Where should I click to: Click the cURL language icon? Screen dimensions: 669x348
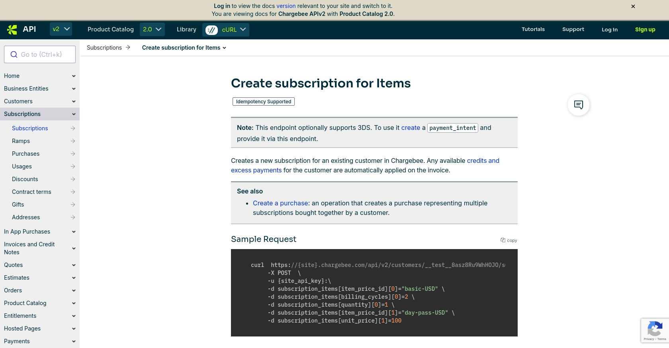[x=211, y=30]
